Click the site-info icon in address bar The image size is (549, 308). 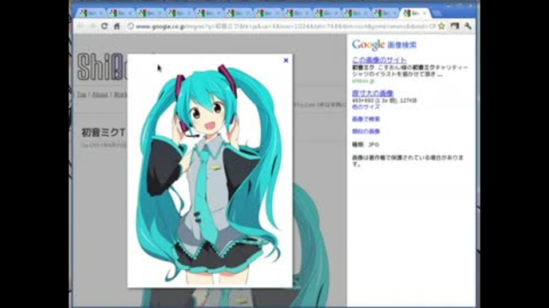tap(130, 26)
